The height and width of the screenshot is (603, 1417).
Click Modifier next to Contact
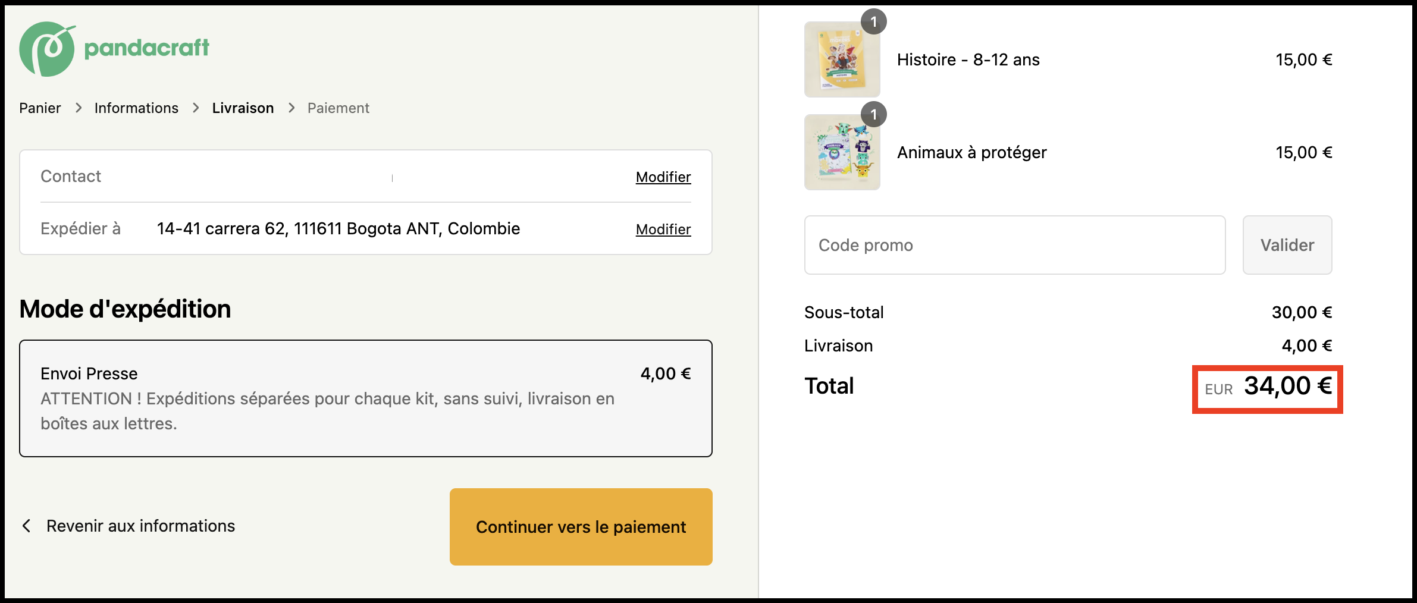tap(663, 177)
